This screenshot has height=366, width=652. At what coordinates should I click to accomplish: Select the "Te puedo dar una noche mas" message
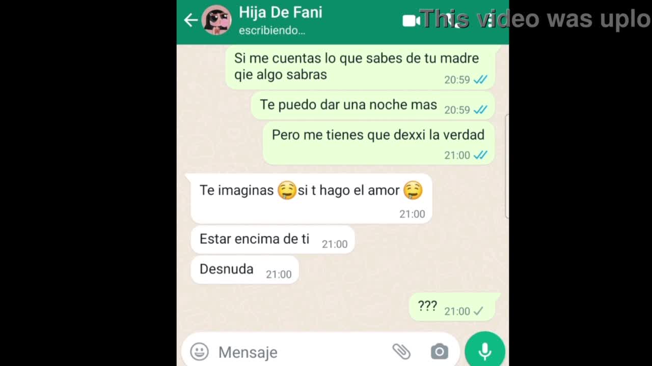point(373,105)
